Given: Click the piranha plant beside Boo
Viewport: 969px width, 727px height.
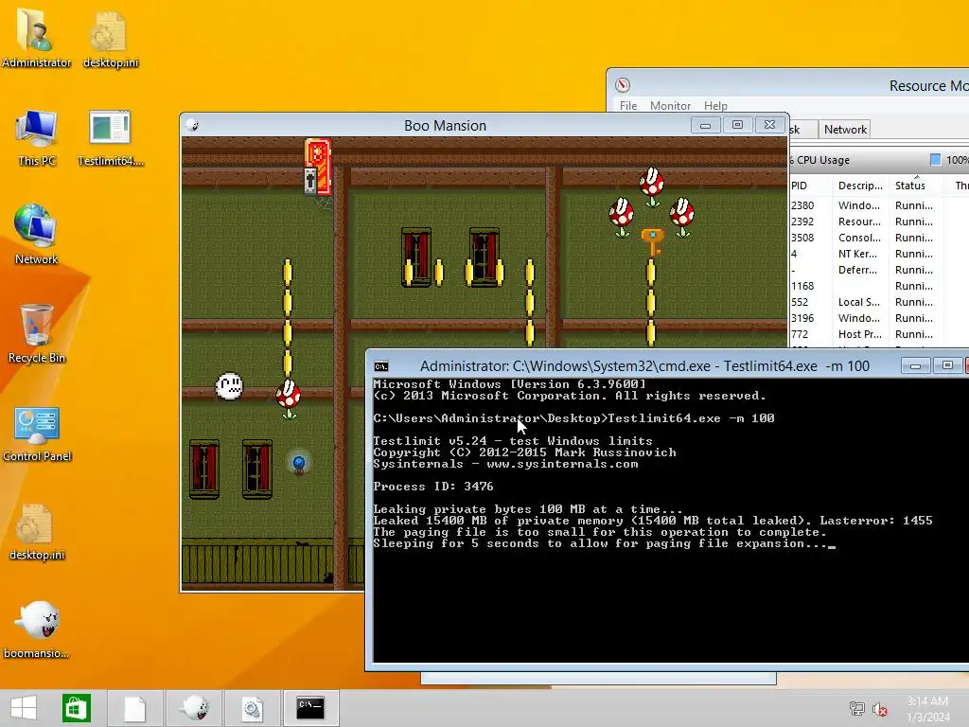Looking at the screenshot, I should pyautogui.click(x=289, y=399).
